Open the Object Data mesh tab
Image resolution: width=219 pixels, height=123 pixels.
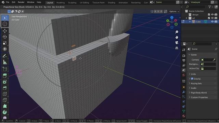[x=184, y=111]
